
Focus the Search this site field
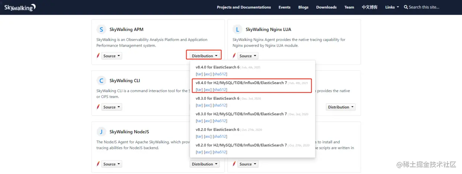click(x=424, y=7)
